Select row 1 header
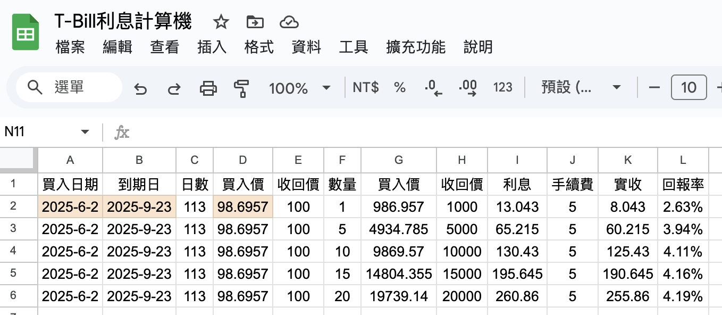This screenshot has width=722, height=315. (x=19, y=184)
